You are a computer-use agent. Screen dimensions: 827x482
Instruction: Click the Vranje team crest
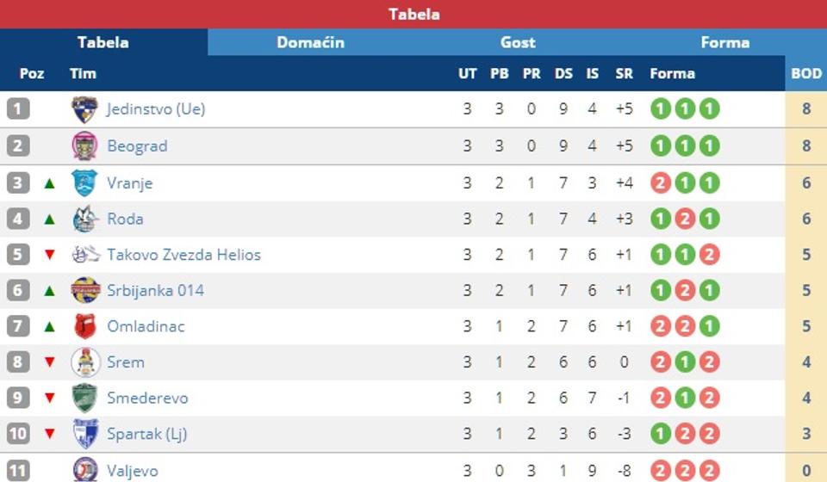tap(84, 182)
